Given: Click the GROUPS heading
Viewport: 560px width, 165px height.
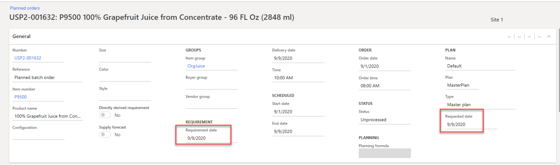Looking at the screenshot, I should point(193,50).
